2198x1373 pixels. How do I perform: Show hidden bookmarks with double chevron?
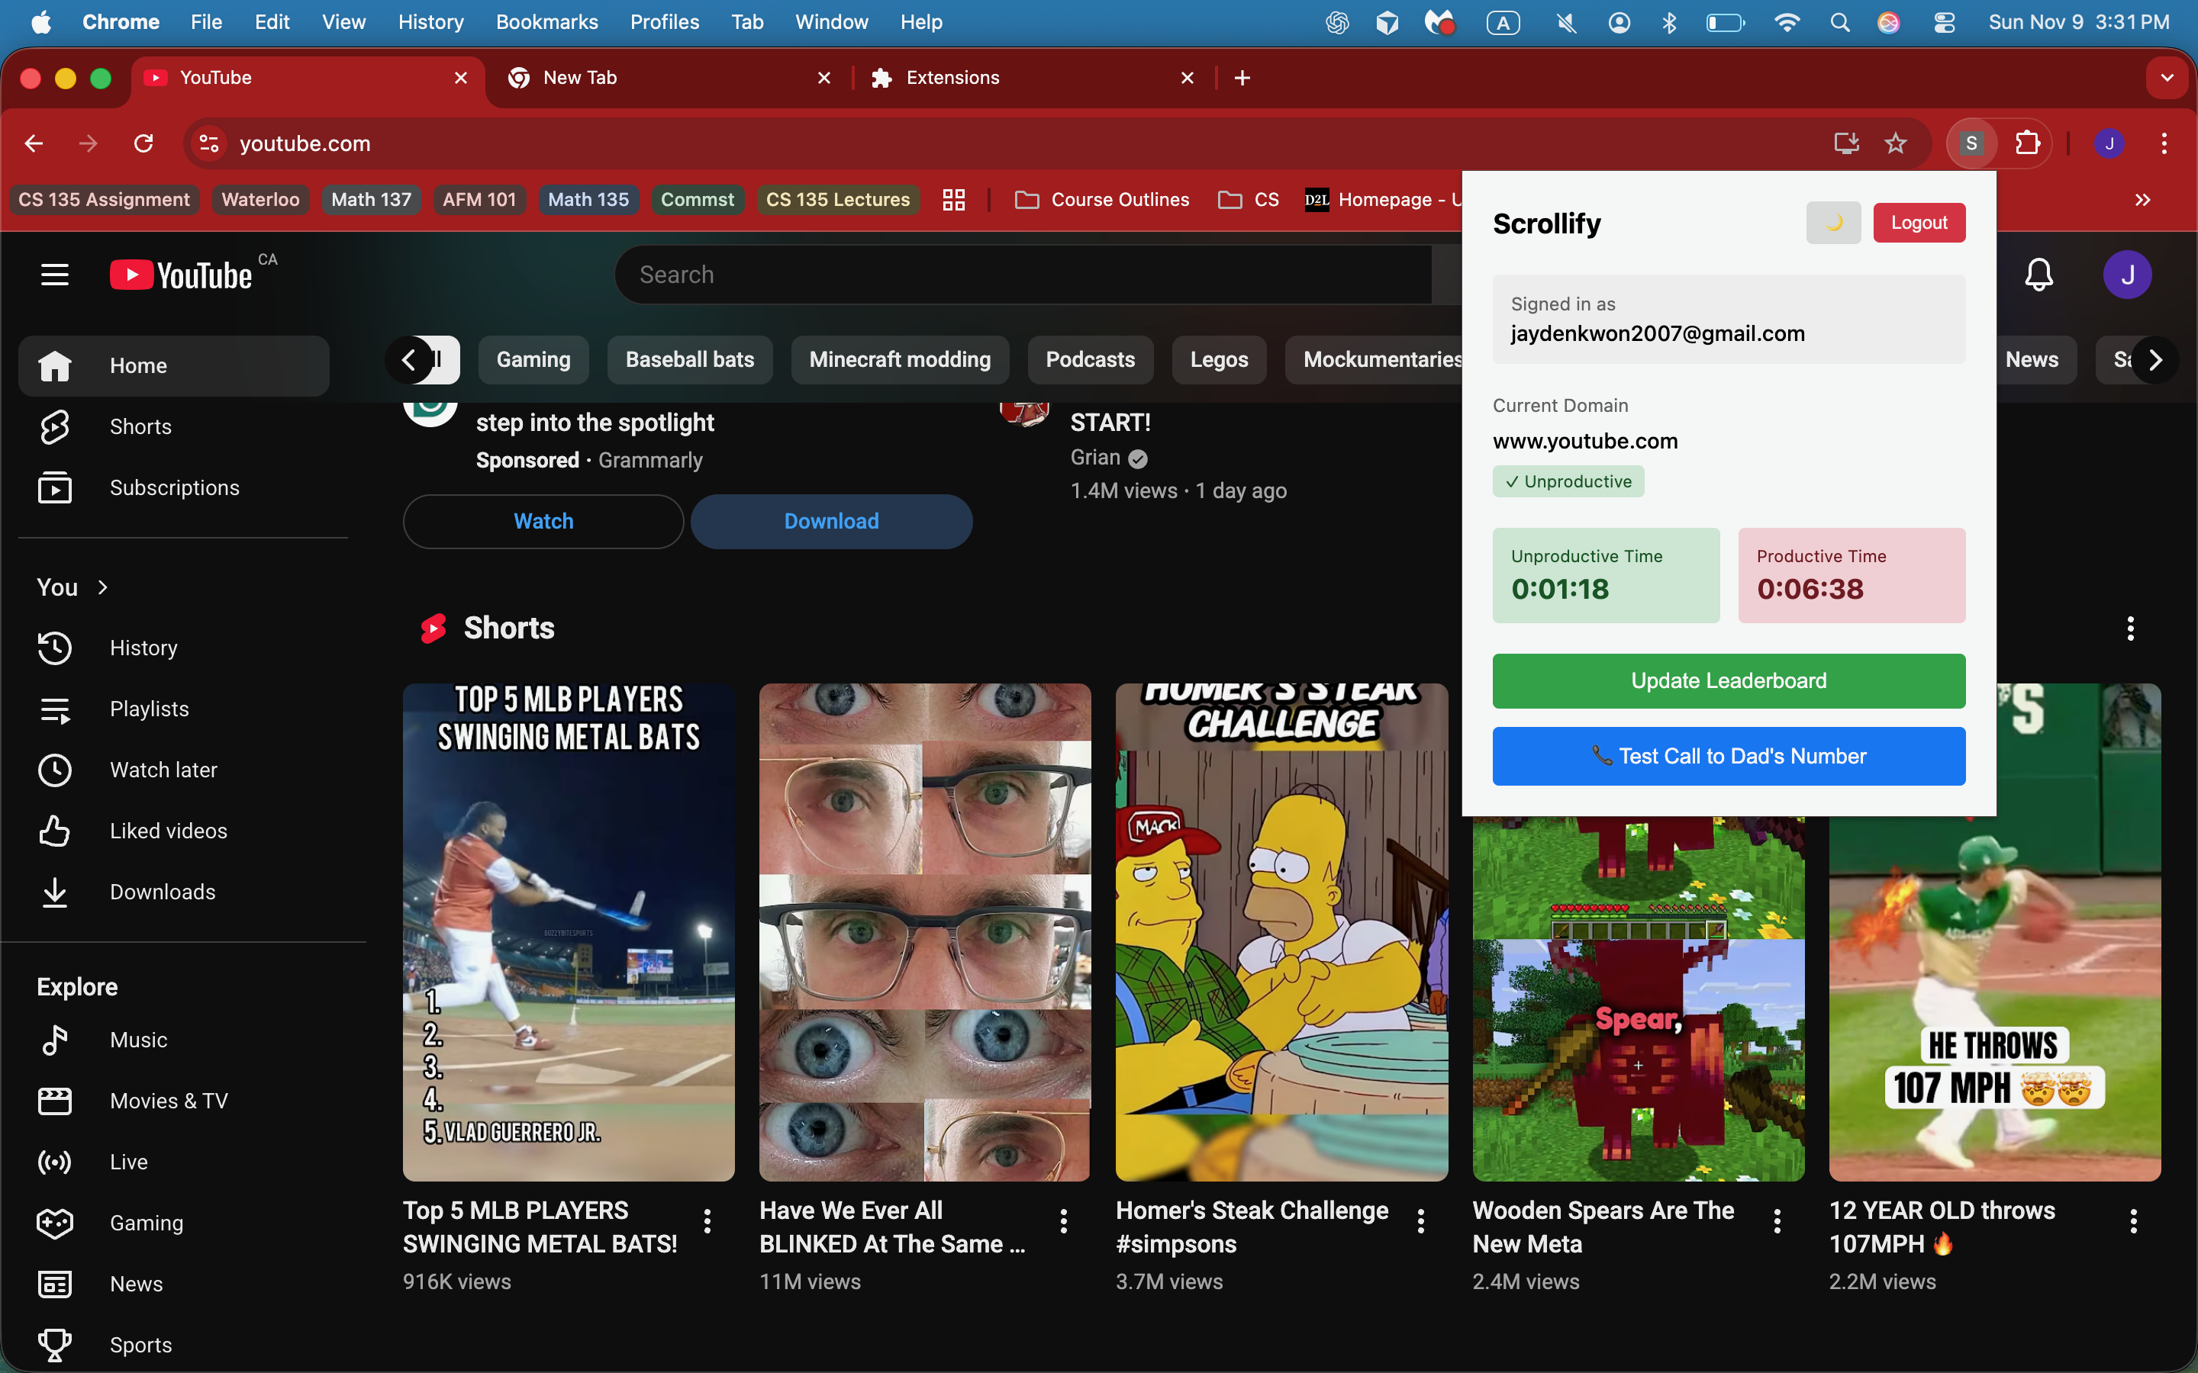click(x=2142, y=200)
